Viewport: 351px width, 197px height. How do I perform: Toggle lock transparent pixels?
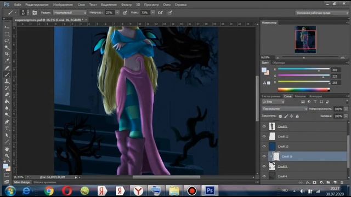tap(280, 116)
